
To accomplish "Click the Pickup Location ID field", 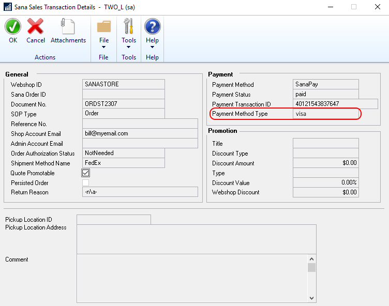I will click(113, 220).
